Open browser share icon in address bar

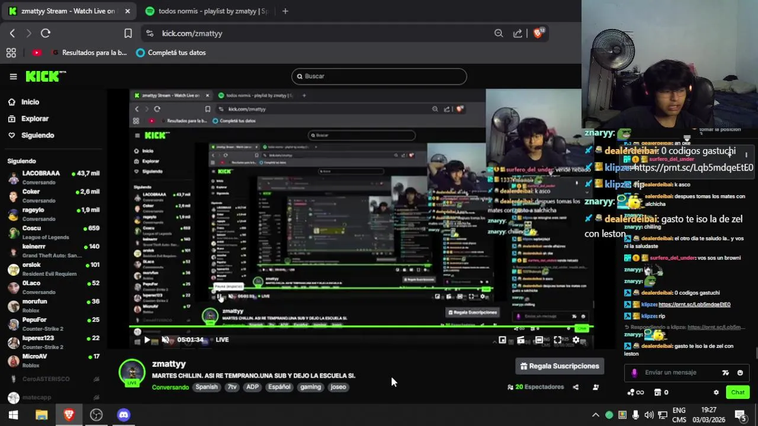[518, 34]
